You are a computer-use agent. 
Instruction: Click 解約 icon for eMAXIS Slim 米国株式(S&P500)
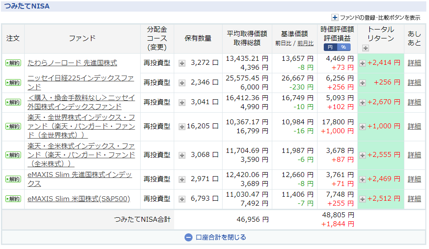[13, 199]
